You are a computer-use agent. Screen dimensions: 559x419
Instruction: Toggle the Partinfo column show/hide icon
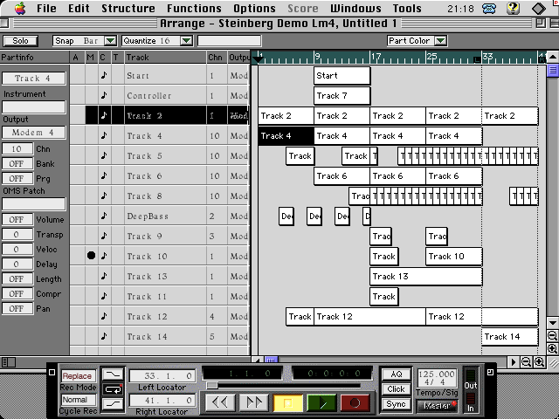click(8, 362)
